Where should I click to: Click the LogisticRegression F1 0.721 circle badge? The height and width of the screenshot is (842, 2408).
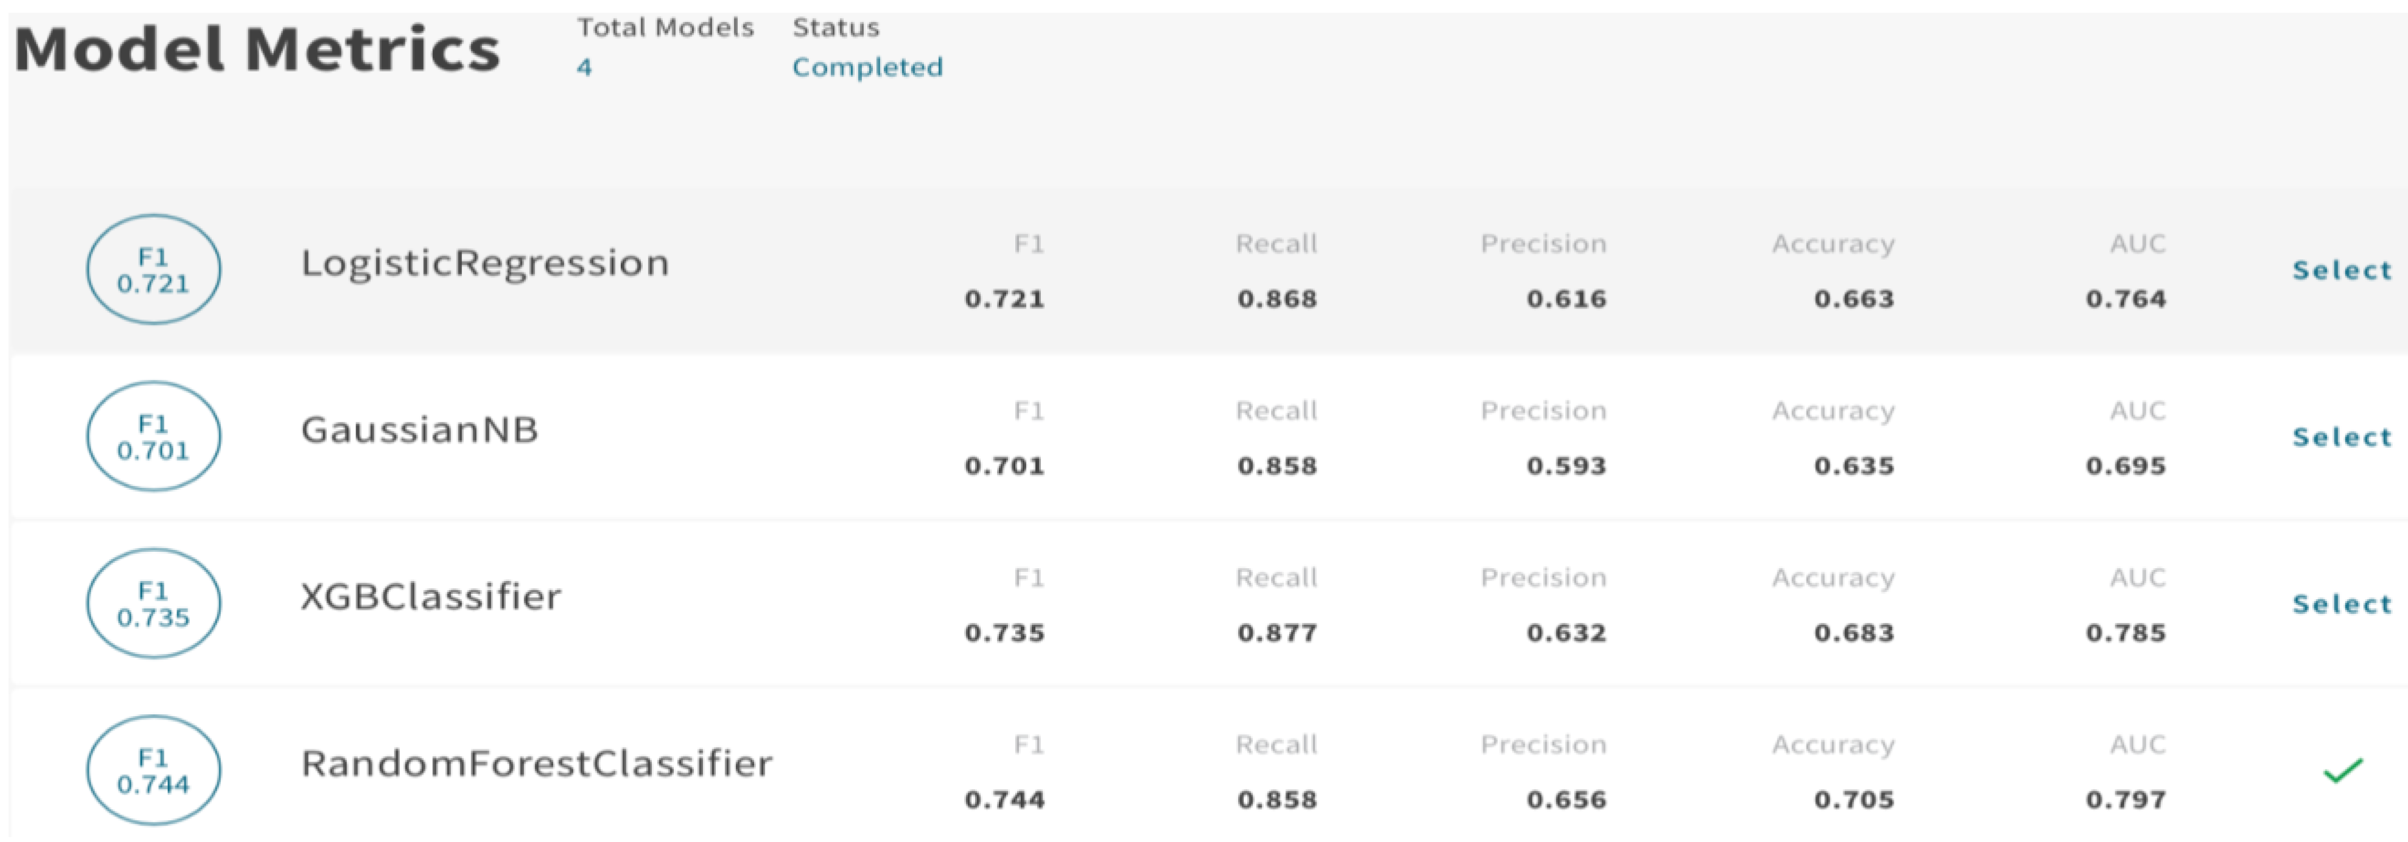coord(153,270)
